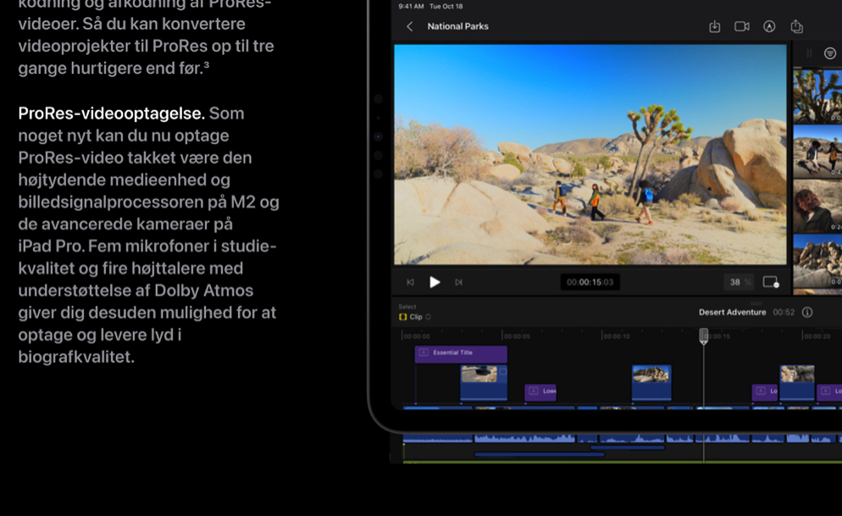Select the Essential Title clip in timeline
Image resolution: width=842 pixels, height=516 pixels.
pos(461,353)
